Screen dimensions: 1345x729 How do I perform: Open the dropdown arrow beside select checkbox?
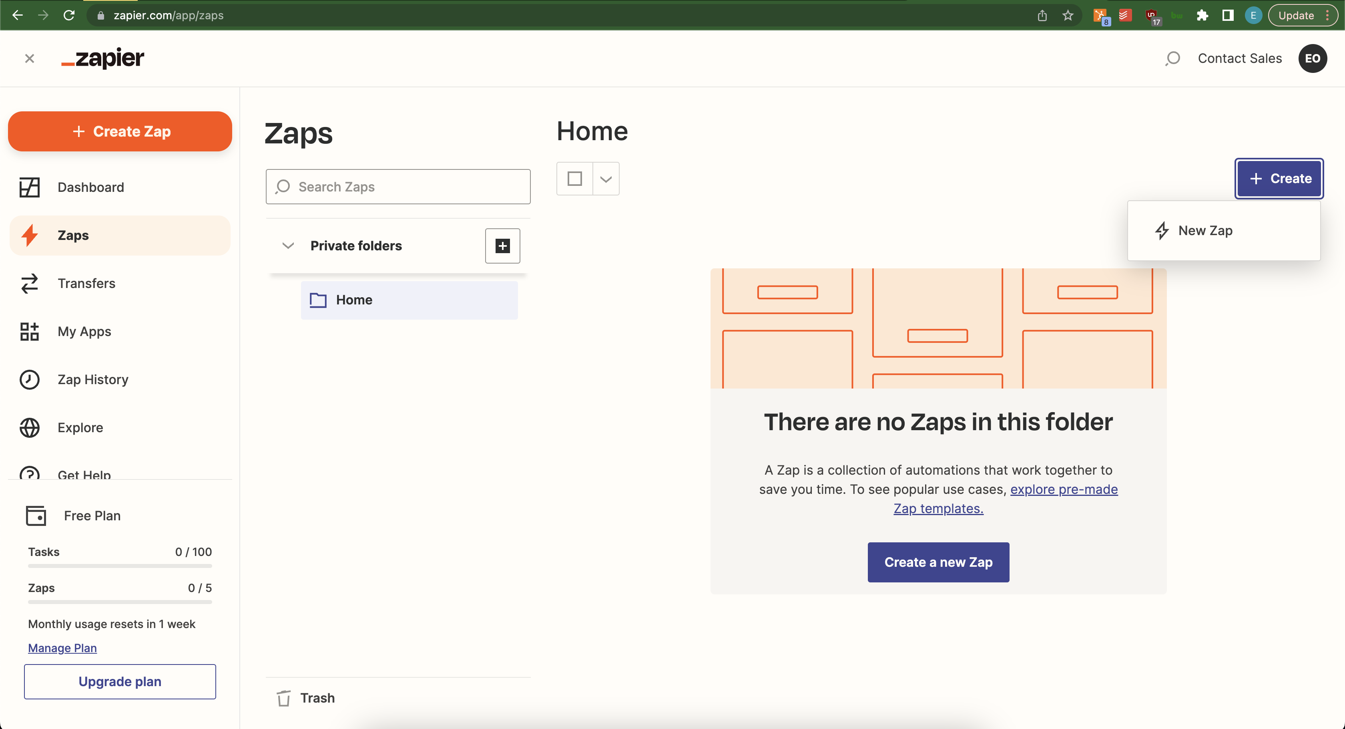point(606,179)
